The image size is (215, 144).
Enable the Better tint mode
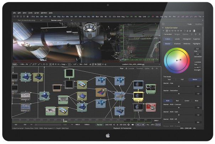195,80
